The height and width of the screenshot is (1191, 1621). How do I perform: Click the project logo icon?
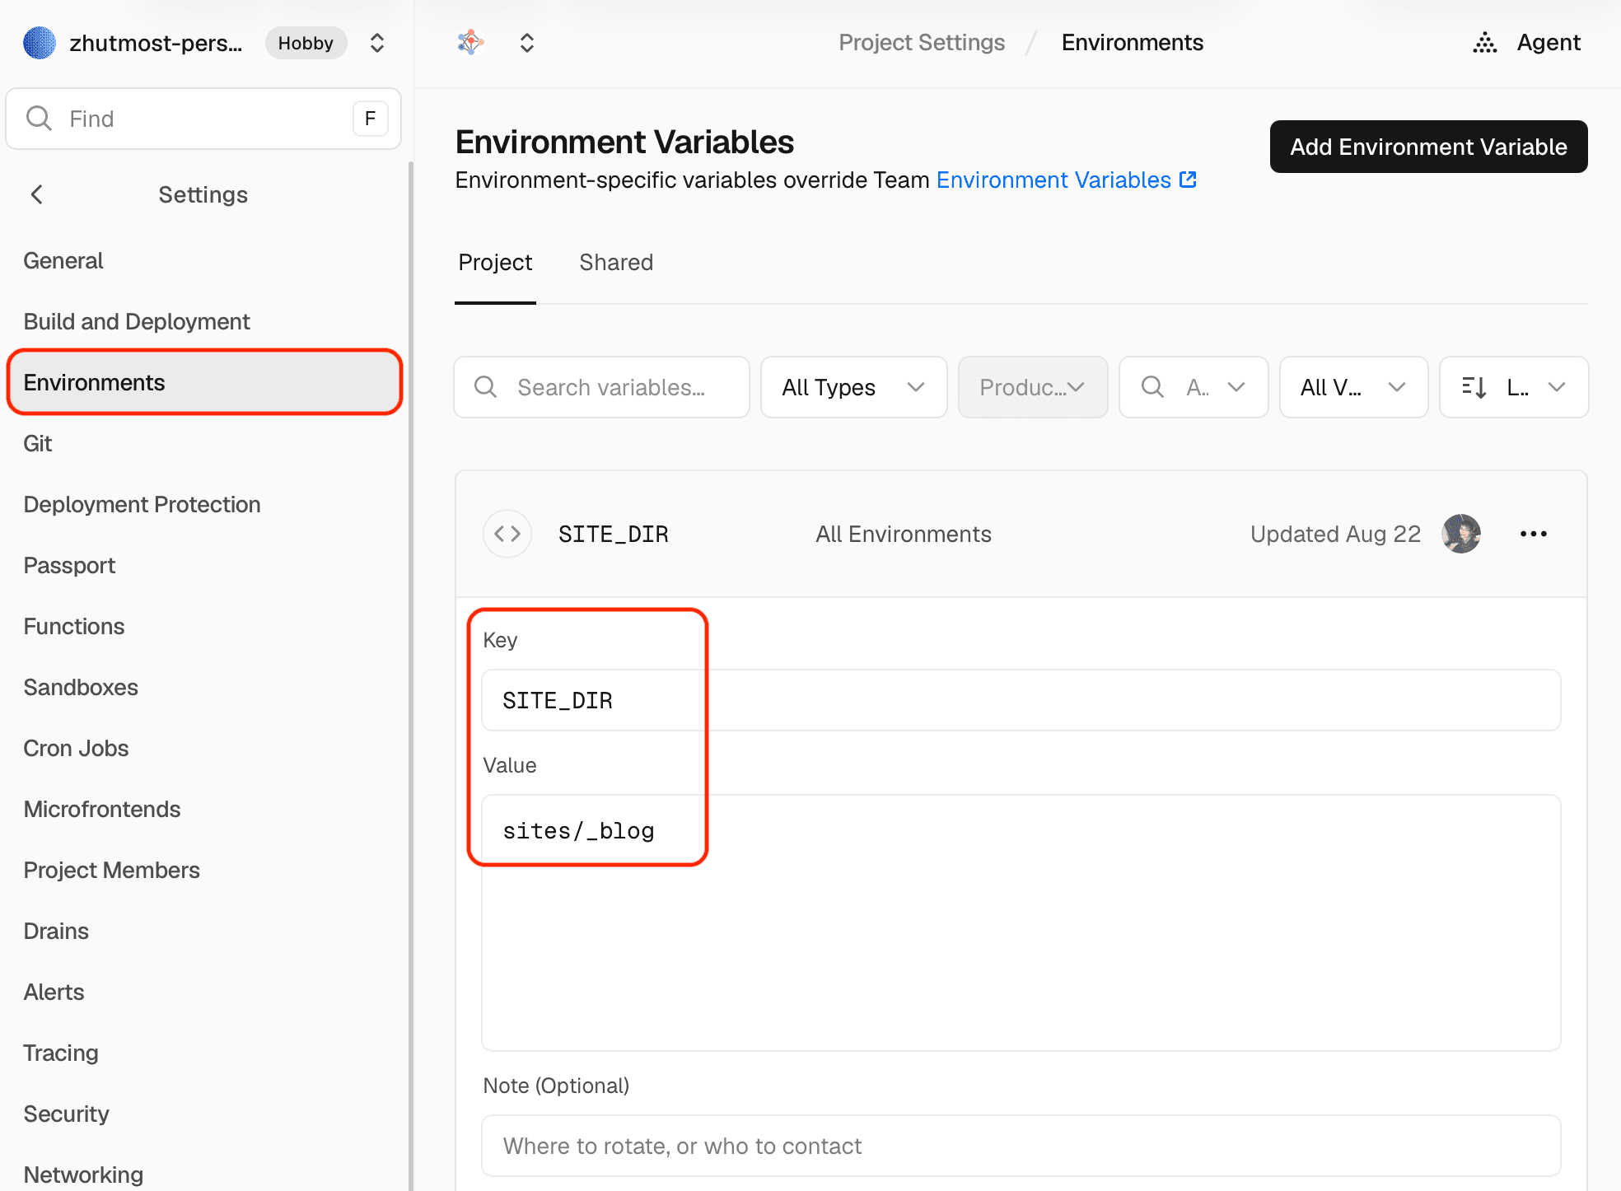pos(470,42)
